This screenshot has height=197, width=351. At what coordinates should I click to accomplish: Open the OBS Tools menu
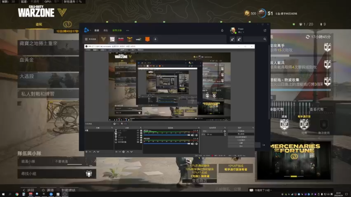[133, 50]
